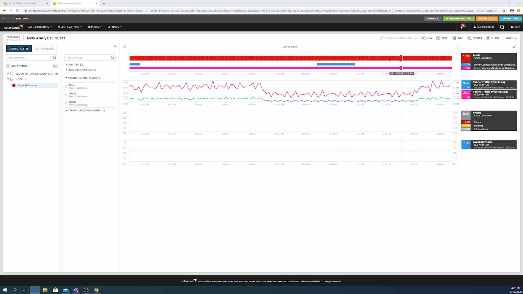
Task: Create a new project with the New icon
Action: [427, 38]
